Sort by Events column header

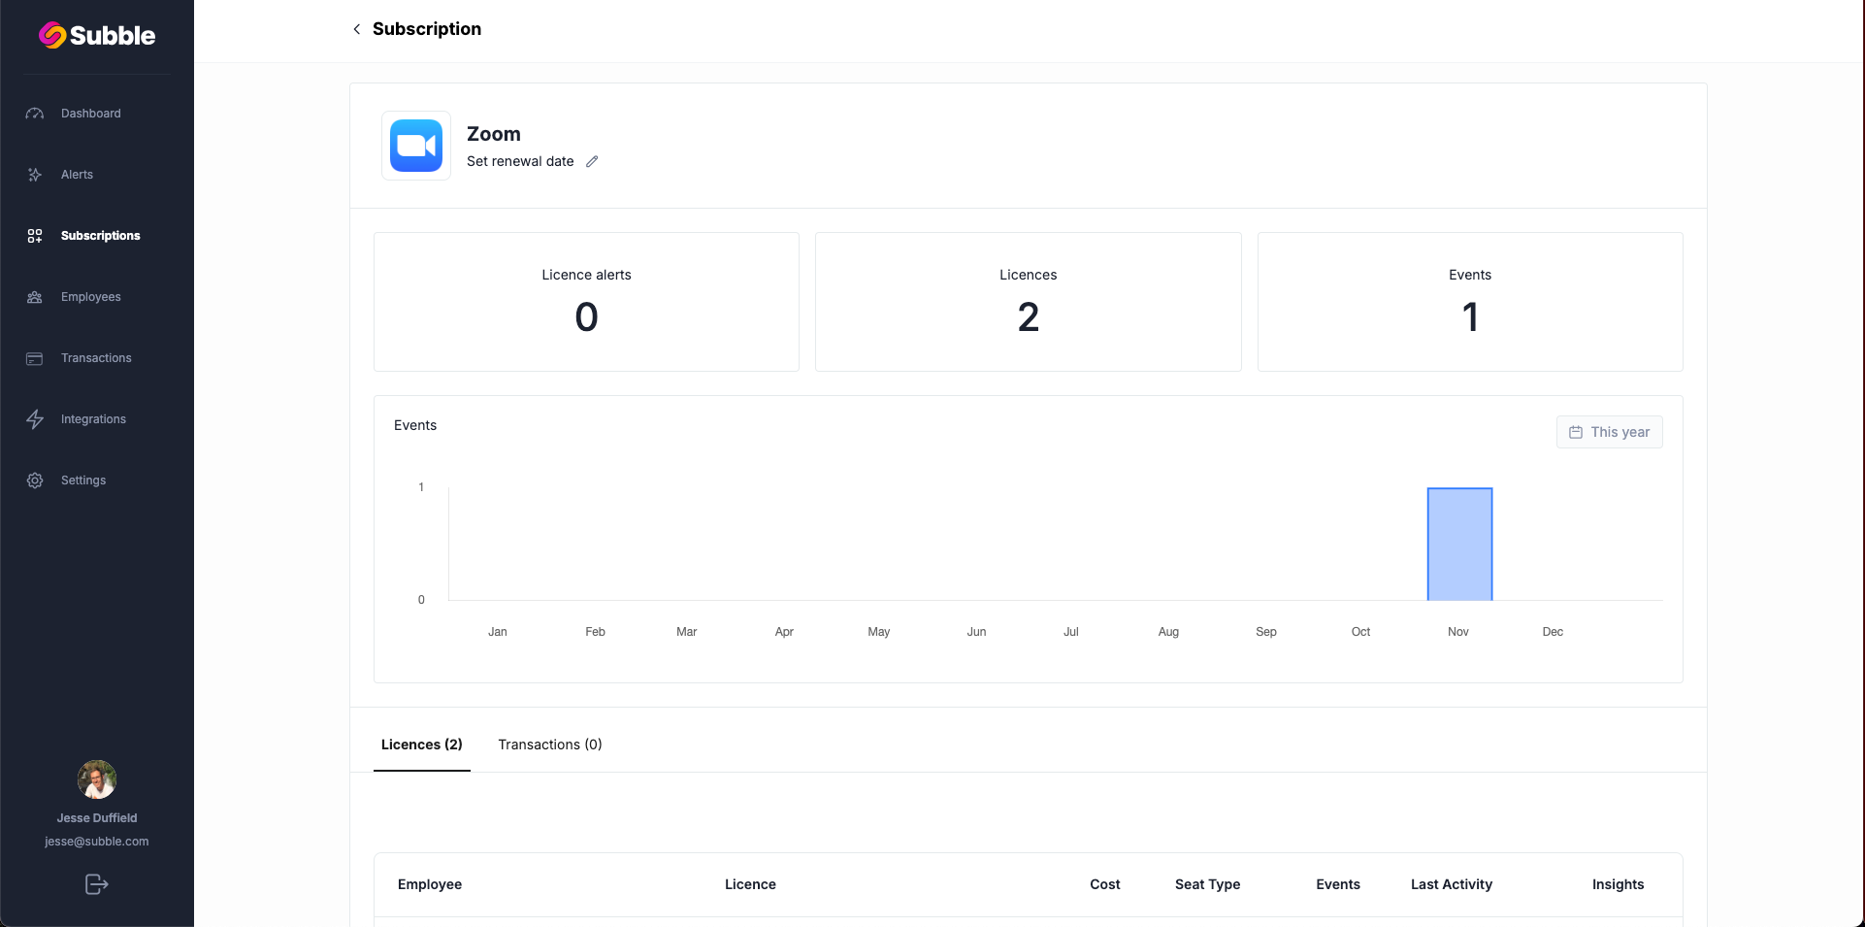point(1338,884)
